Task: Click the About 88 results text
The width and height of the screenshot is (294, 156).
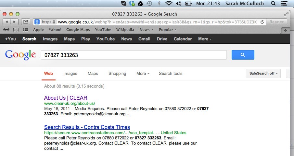Action: pyautogui.click(x=74, y=86)
